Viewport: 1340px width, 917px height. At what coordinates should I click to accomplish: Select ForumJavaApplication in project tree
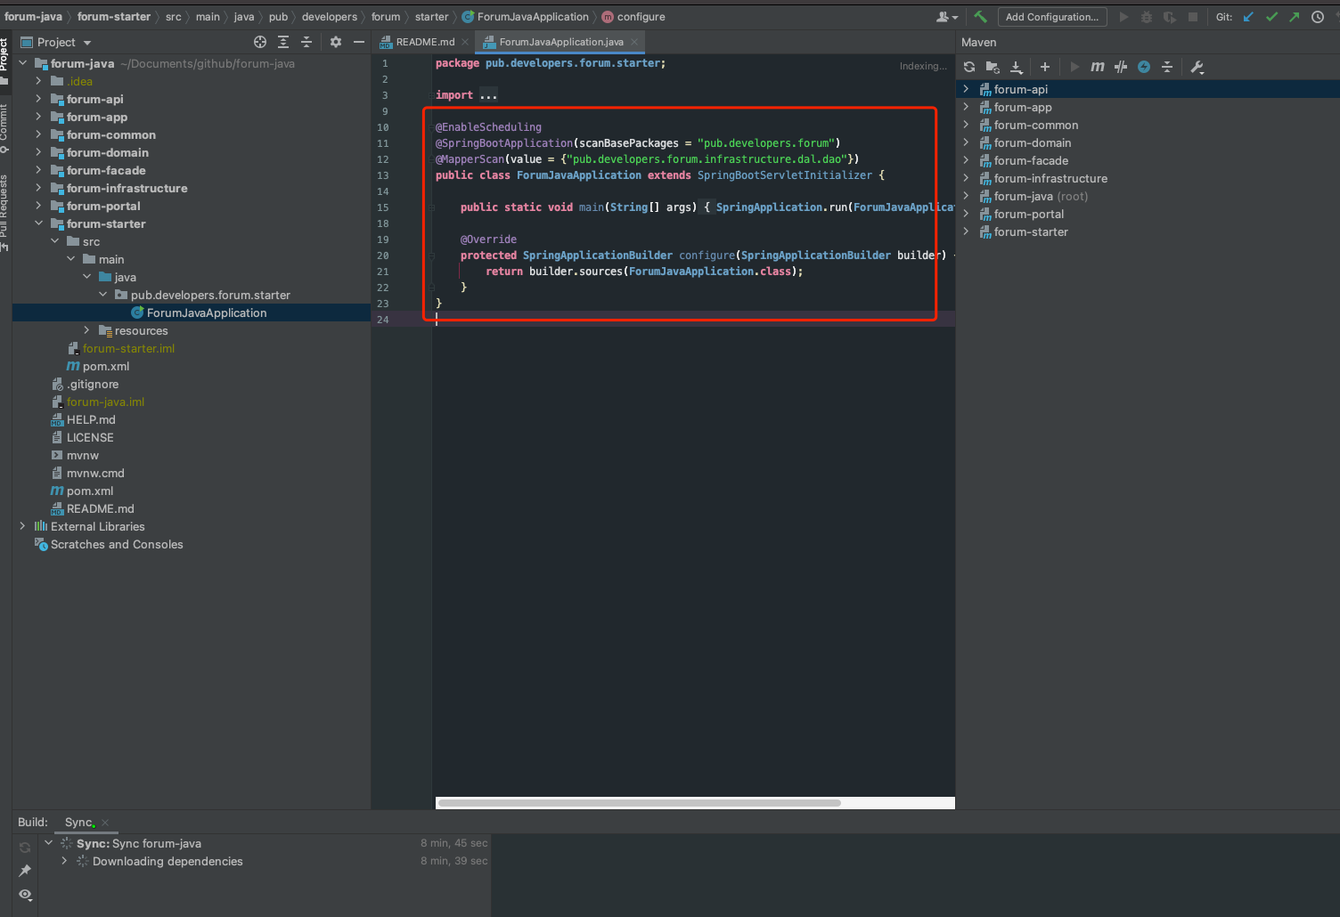[x=207, y=312]
